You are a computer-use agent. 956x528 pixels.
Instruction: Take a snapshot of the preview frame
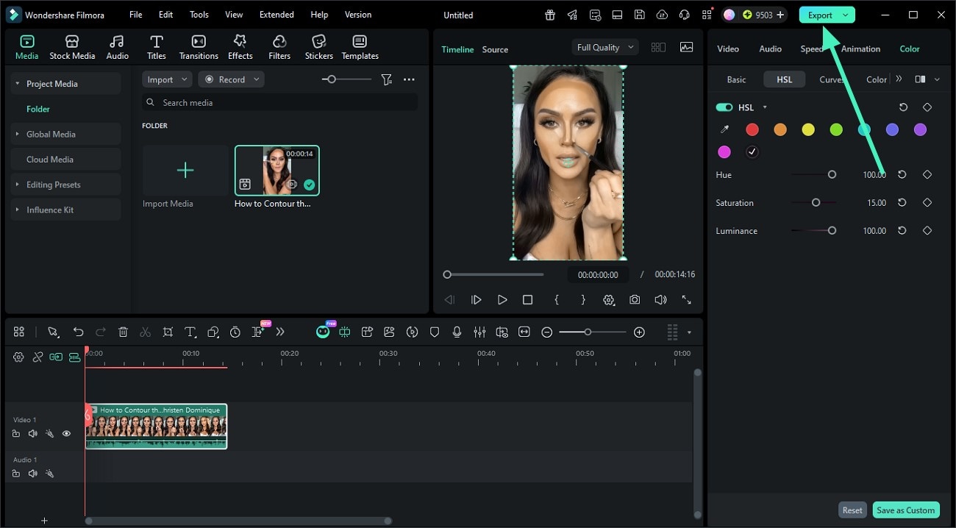click(x=635, y=299)
